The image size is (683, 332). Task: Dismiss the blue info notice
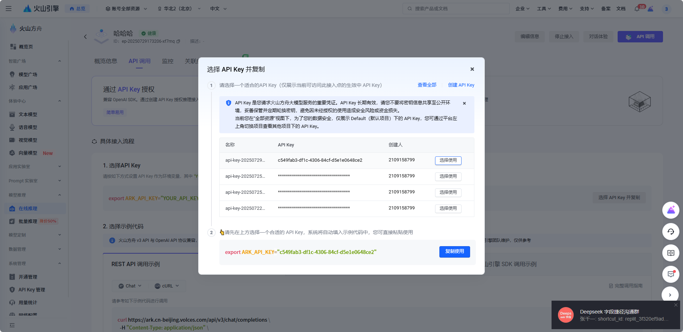(464, 103)
